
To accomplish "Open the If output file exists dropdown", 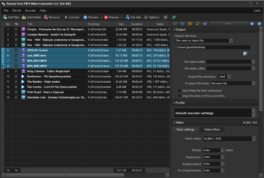I will [x=253, y=83].
